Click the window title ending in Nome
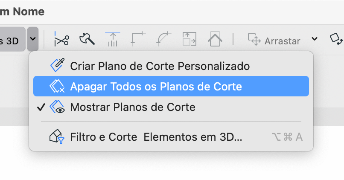The height and width of the screenshot is (180, 344). point(22,12)
